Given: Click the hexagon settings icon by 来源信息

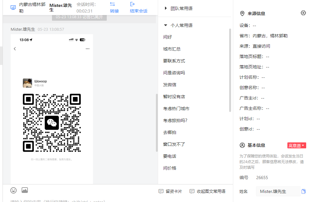Looking at the screenshot, I should [x=303, y=13].
